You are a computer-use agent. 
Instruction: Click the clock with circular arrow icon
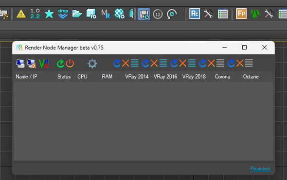tap(172, 14)
